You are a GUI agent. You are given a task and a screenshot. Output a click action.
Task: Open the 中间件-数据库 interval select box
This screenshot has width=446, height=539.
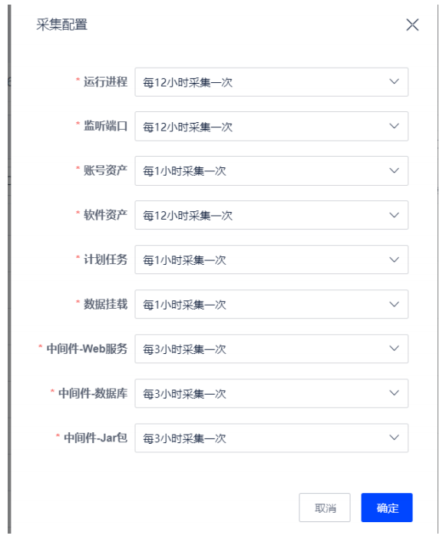click(x=271, y=393)
